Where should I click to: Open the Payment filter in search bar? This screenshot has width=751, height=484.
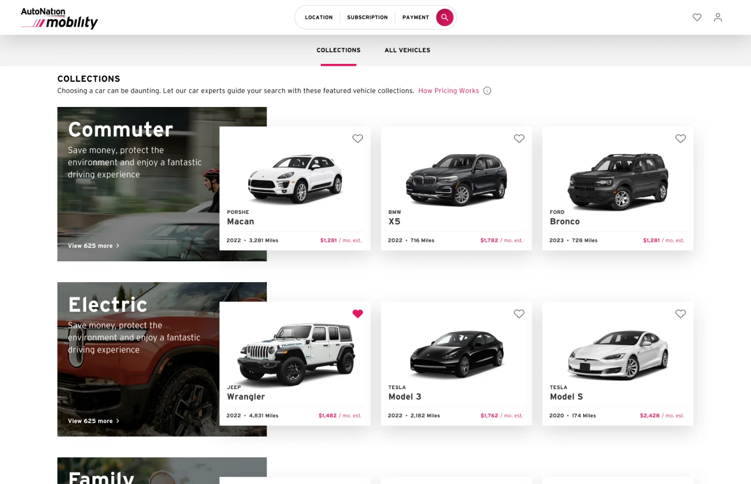416,17
